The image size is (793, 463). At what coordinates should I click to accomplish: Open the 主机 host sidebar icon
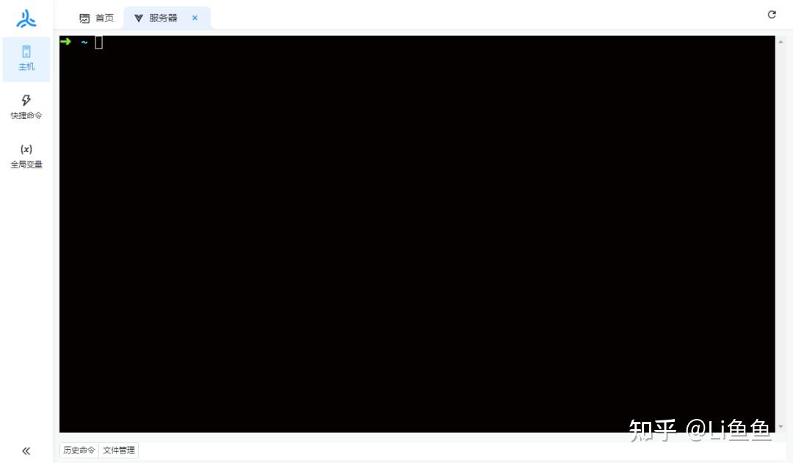tap(26, 51)
